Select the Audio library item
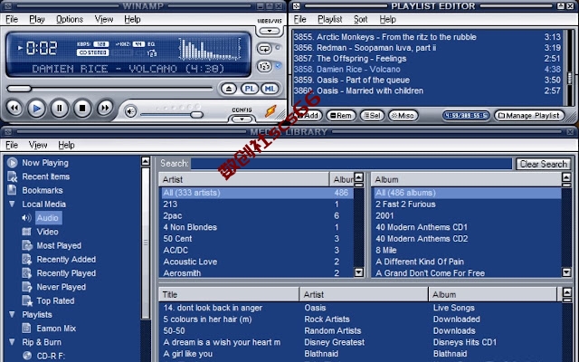 pos(48,218)
